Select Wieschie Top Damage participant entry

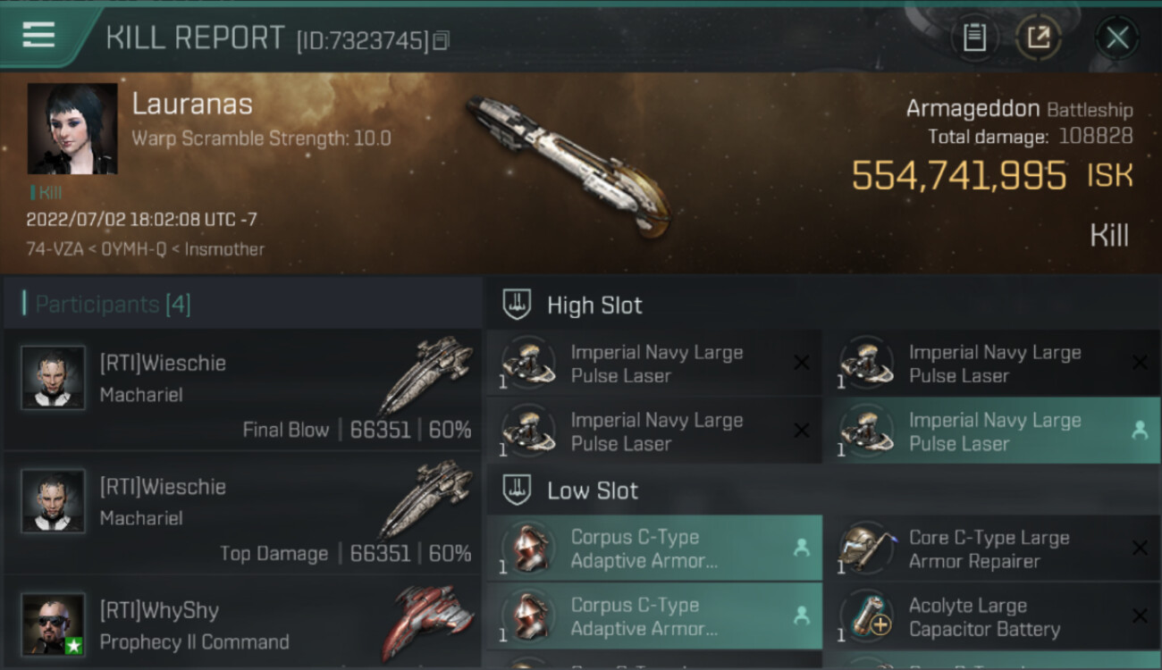pyautogui.click(x=242, y=514)
